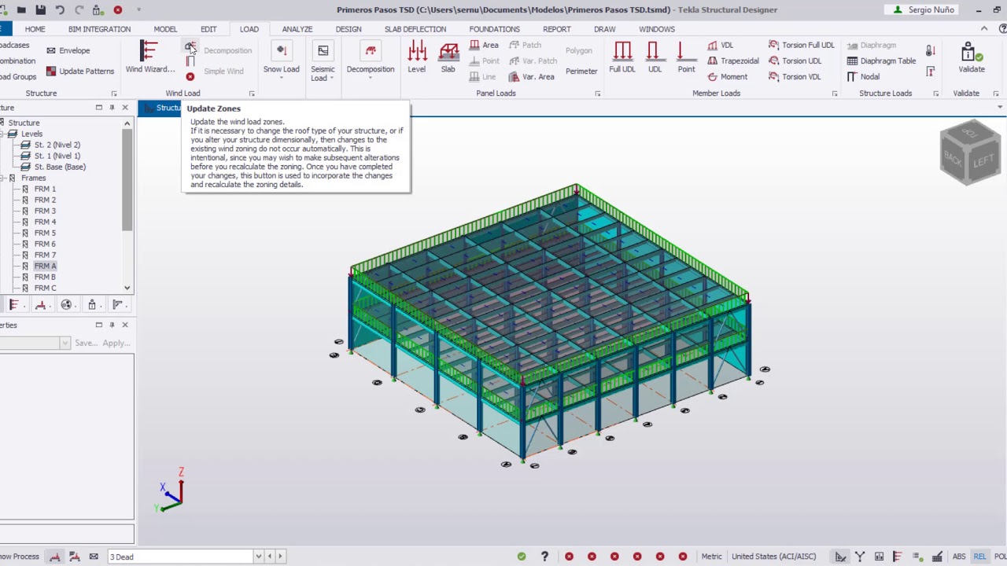Open the scene tabs dropdown arrow
Screen dimensions: 1007x566
[x=1000, y=108]
